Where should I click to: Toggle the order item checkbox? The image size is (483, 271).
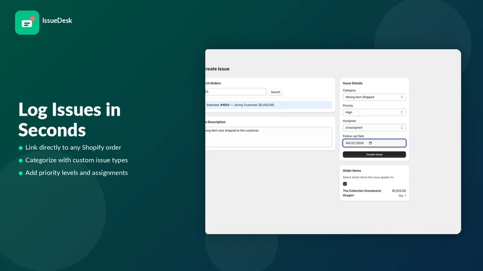point(345,184)
